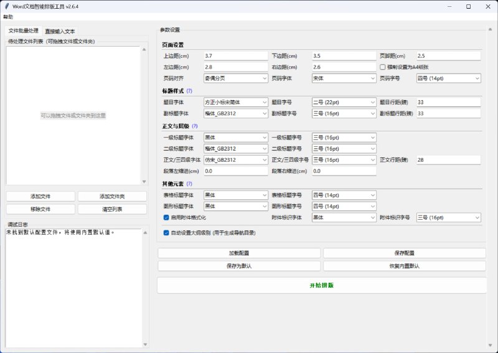Click the 恢复内置默认 button
Image resolution: width=498 pixels, height=353 pixels.
click(404, 266)
